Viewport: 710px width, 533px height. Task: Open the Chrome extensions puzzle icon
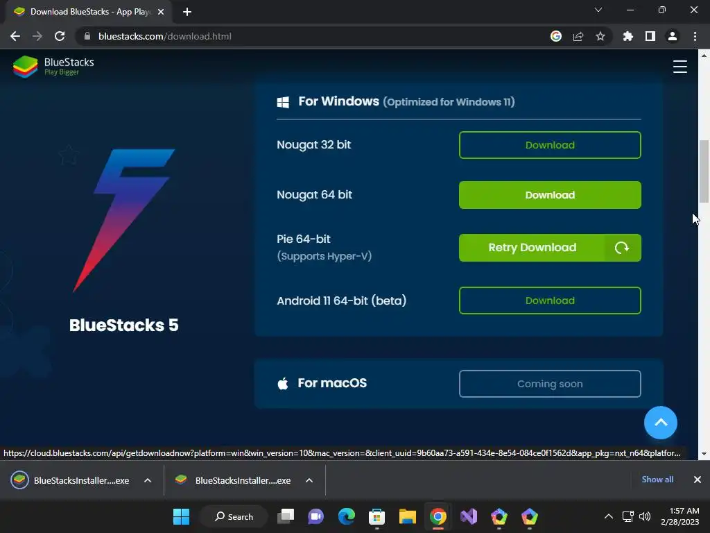pos(628,36)
